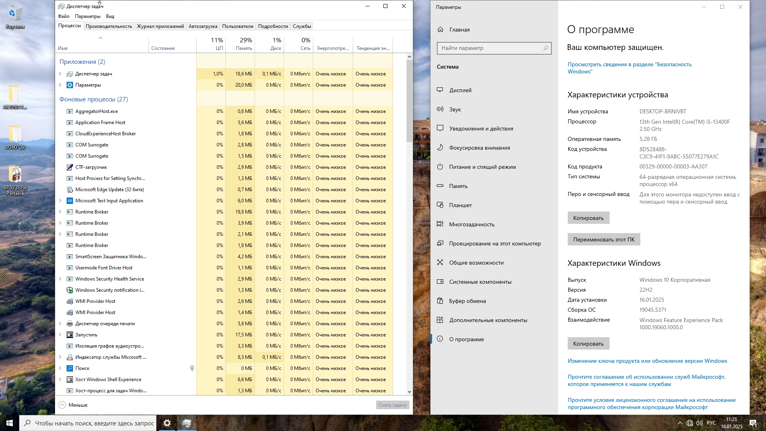
Task: Click the Sound speaker icon in Settings
Action: pyautogui.click(x=440, y=109)
